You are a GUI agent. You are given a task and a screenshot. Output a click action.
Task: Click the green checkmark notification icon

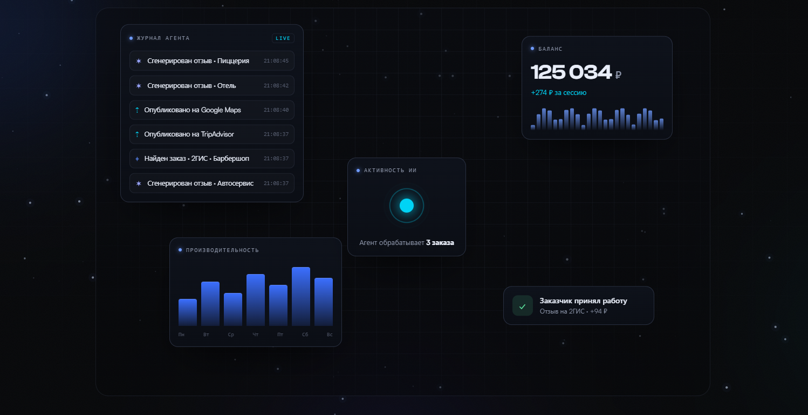pos(522,305)
